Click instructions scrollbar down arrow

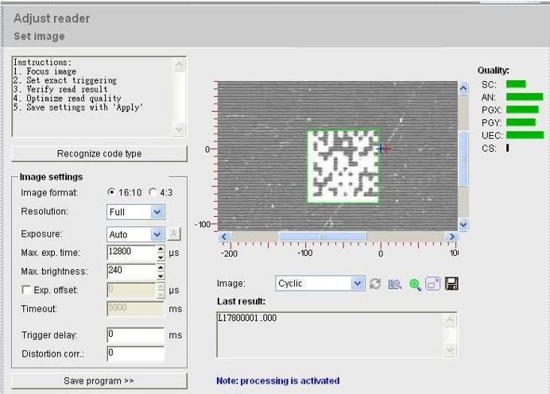click(179, 129)
